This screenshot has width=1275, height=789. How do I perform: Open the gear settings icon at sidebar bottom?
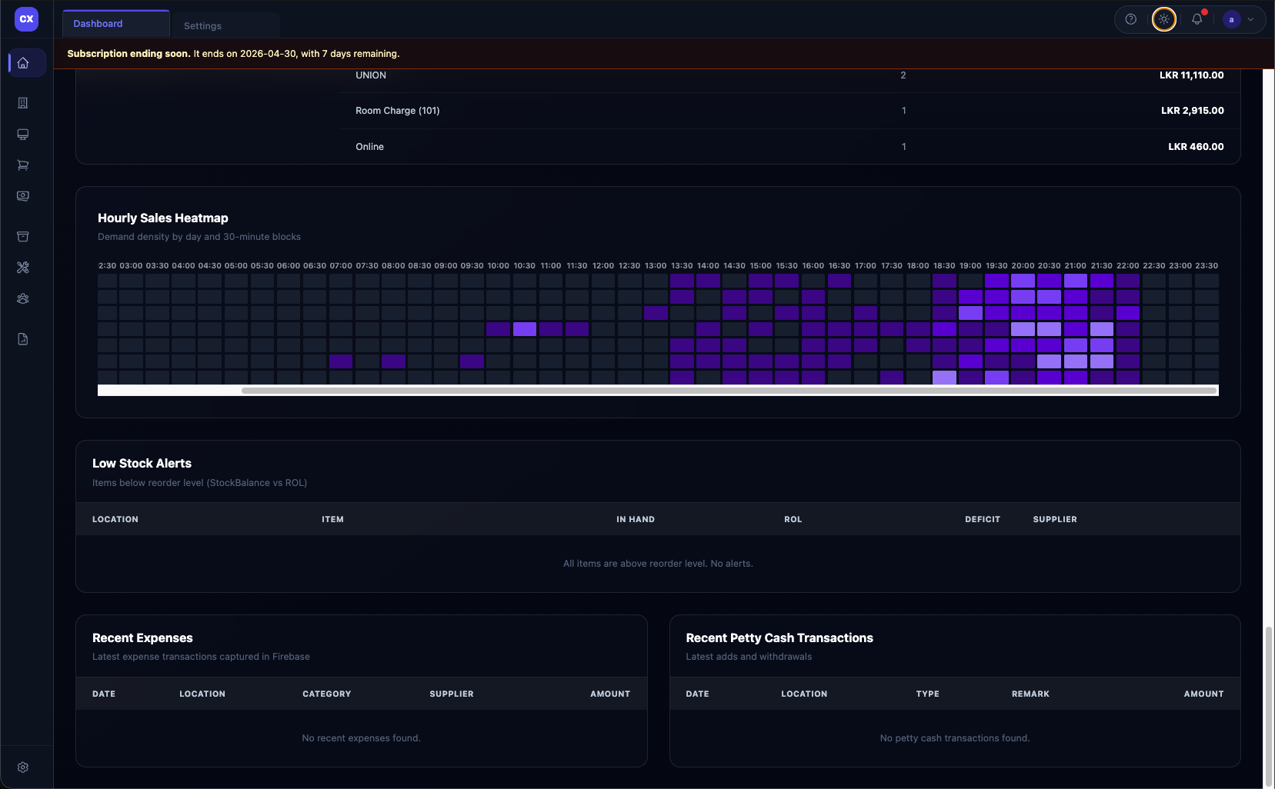click(23, 767)
